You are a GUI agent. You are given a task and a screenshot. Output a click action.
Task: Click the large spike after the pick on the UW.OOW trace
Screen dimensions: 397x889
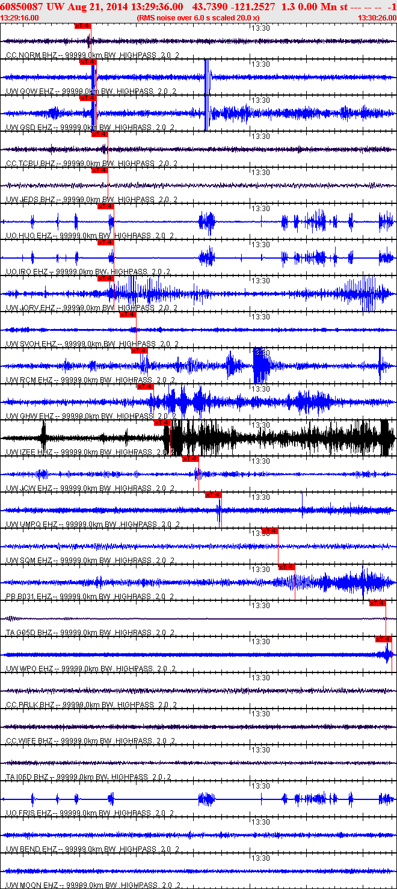pyautogui.click(x=206, y=76)
